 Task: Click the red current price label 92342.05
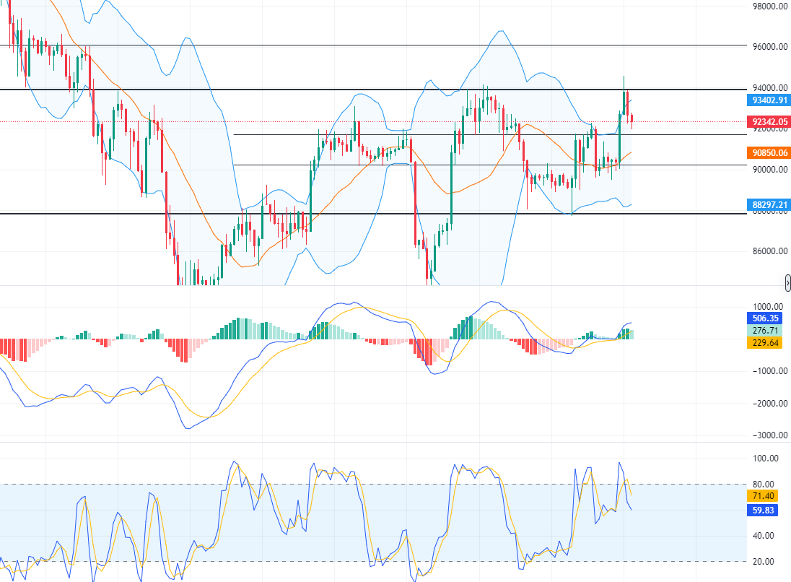click(x=769, y=122)
